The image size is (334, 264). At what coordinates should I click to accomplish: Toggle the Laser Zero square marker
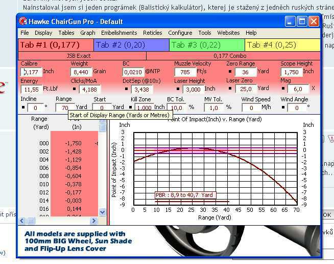point(230,88)
